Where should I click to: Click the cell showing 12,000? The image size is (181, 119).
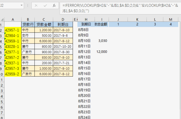click(x=101, y=52)
